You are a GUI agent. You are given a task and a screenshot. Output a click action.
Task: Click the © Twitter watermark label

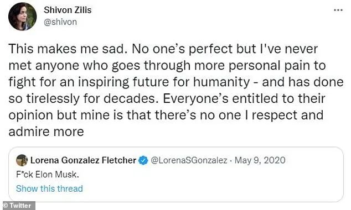(18, 206)
